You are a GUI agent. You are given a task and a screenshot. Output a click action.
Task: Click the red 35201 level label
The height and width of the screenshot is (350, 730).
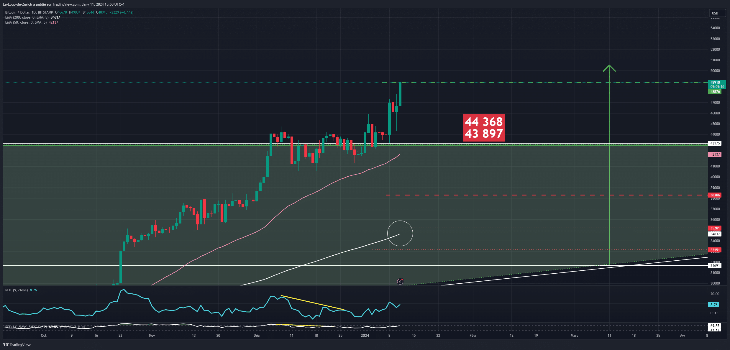715,228
